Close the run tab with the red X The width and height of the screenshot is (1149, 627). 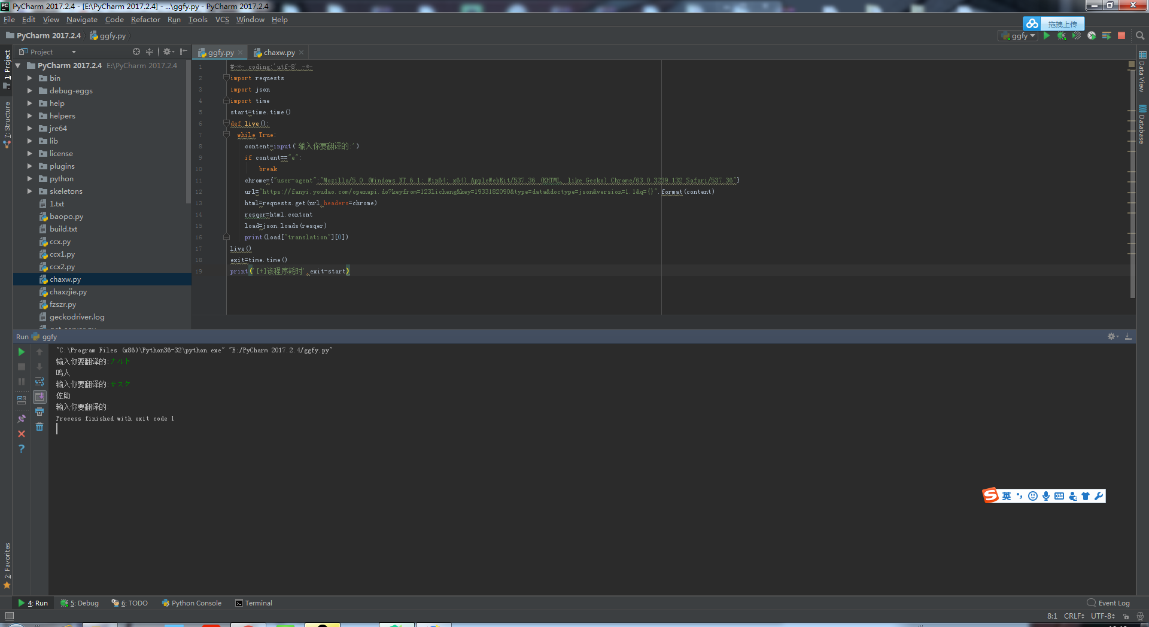[x=22, y=434]
